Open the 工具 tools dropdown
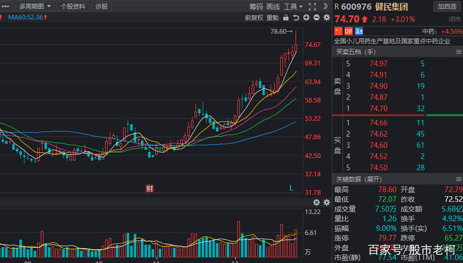 click(293, 6)
